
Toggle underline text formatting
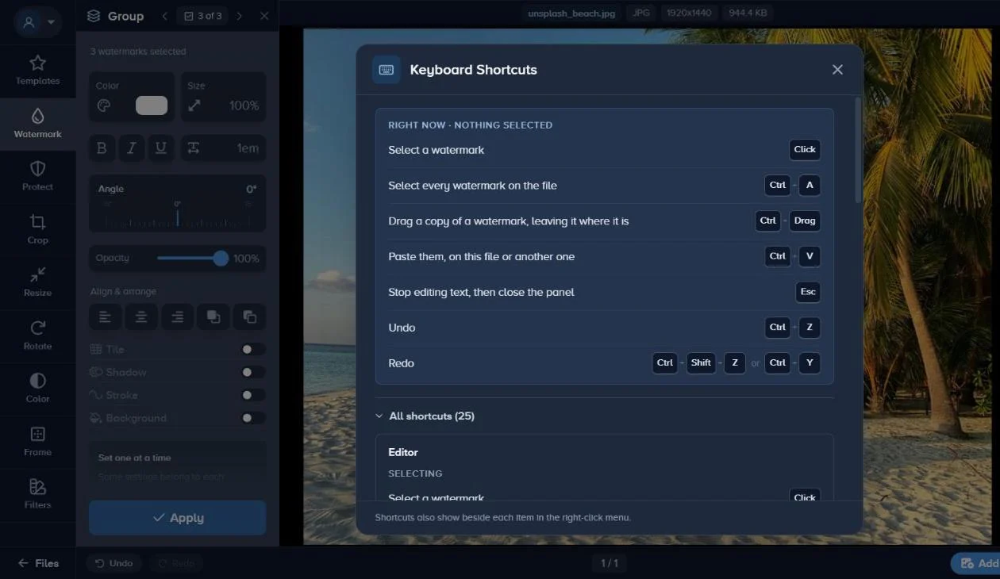click(161, 148)
